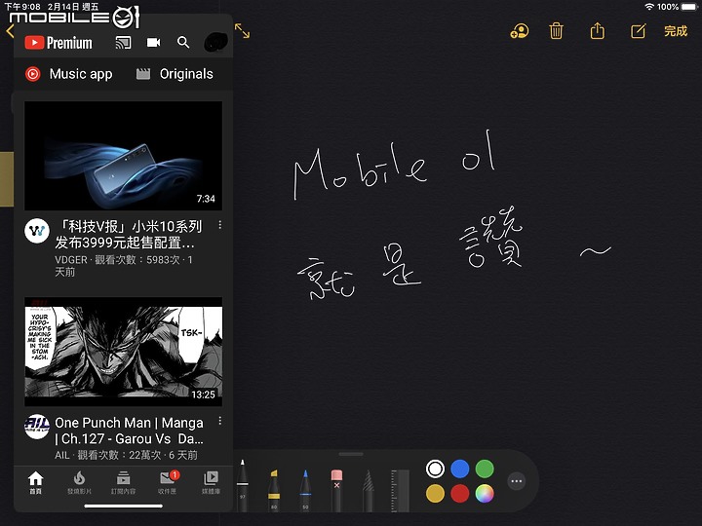
Task: Open Originals shortcut
Action: coord(175,74)
